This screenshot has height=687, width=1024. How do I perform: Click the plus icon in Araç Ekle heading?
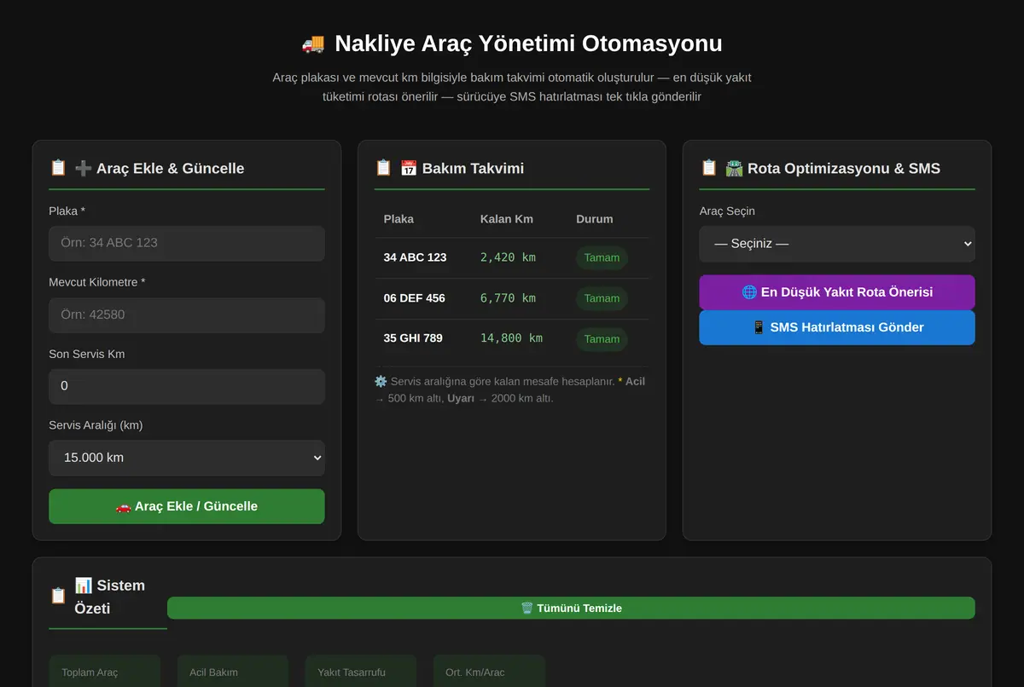[x=84, y=168]
